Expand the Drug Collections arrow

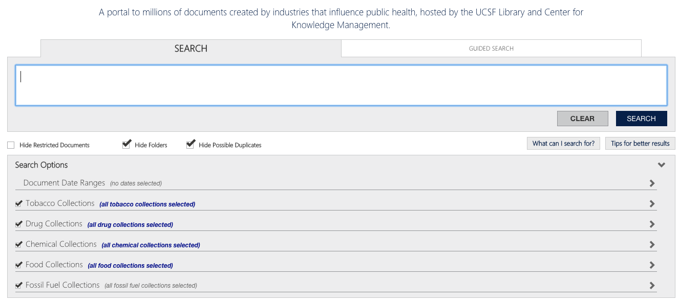(652, 224)
